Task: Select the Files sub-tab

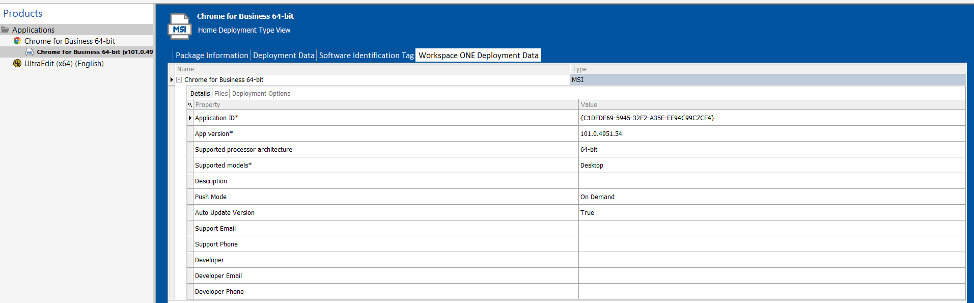Action: point(221,94)
